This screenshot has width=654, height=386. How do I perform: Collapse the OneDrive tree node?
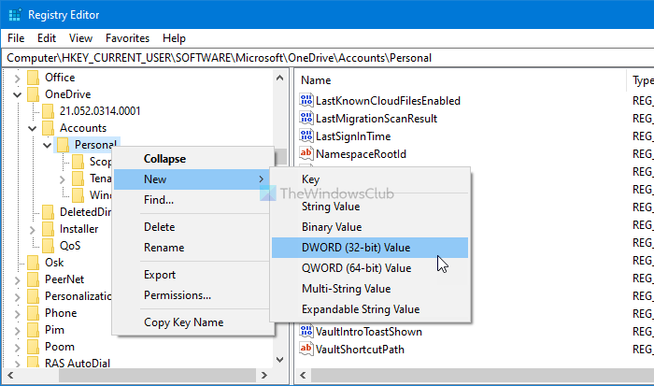17,94
